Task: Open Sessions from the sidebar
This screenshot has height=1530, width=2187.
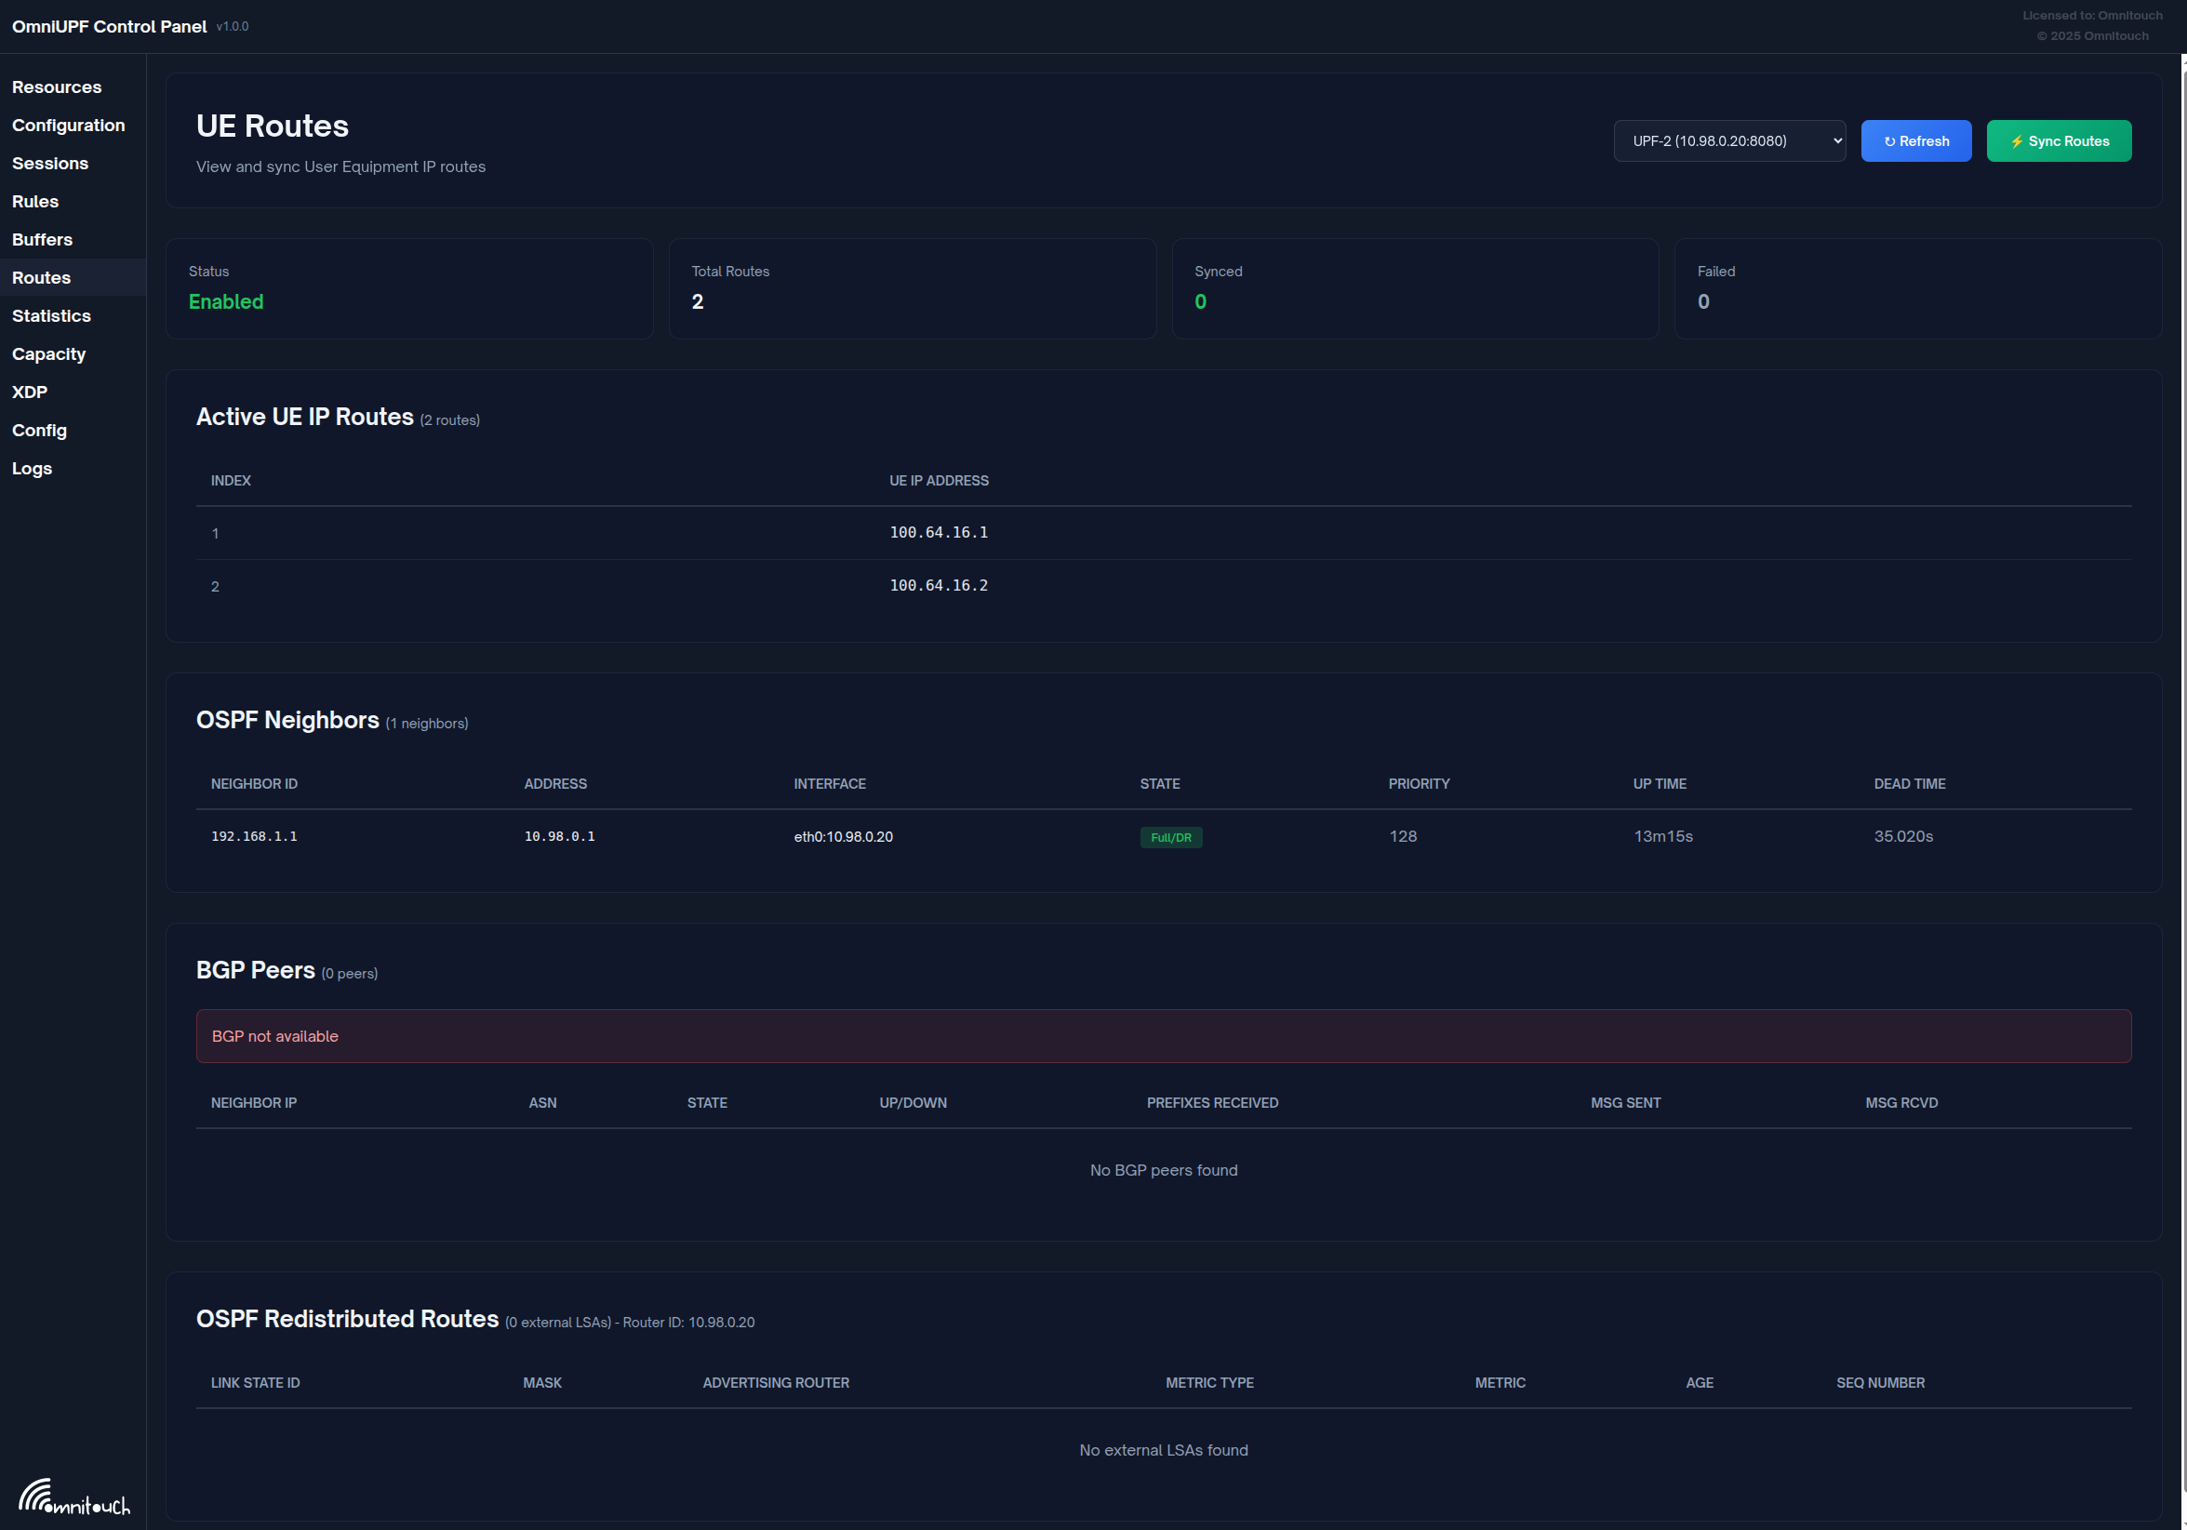Action: tap(49, 163)
